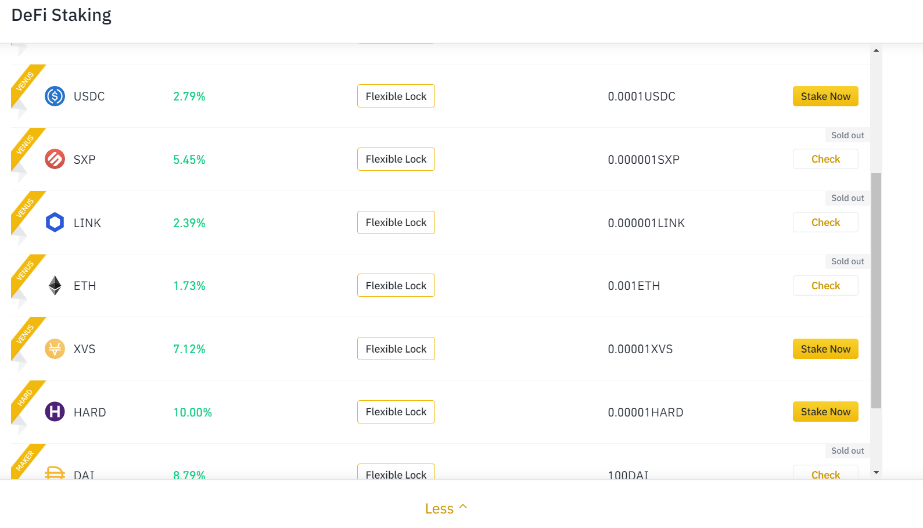923x528 pixels.
Task: Click the USDC coin icon
Action: click(55, 96)
